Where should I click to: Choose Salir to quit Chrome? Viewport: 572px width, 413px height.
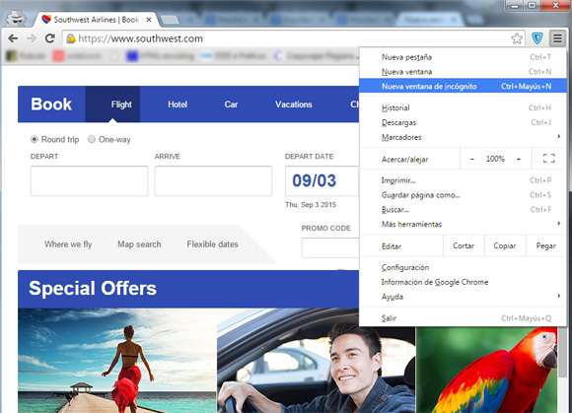pos(463,317)
